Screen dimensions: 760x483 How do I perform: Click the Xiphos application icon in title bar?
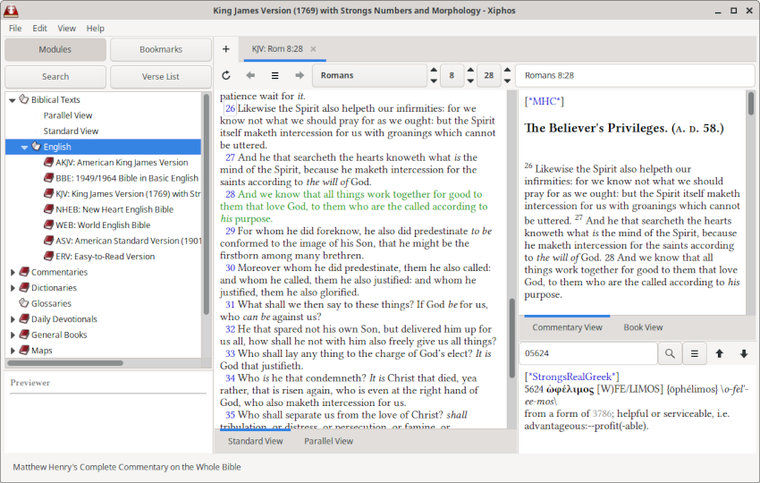click(x=10, y=10)
